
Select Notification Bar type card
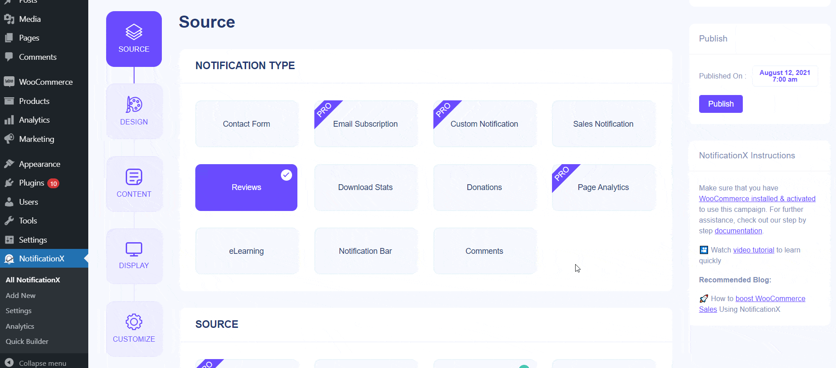point(366,251)
